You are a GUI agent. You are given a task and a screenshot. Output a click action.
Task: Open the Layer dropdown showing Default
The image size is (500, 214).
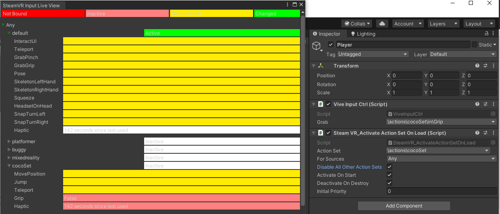pyautogui.click(x=463, y=54)
